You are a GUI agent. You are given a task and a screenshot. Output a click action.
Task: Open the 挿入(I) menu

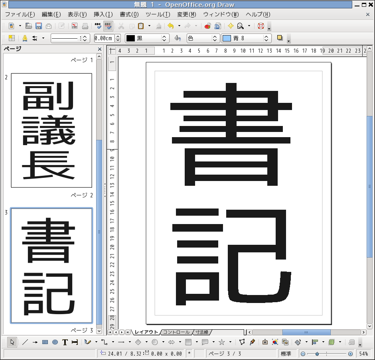pyautogui.click(x=103, y=14)
